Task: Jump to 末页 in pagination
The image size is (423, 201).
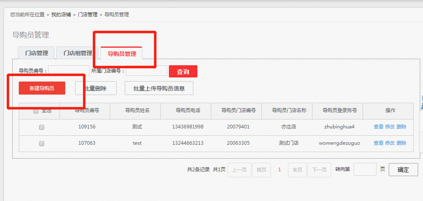Action: (x=297, y=170)
